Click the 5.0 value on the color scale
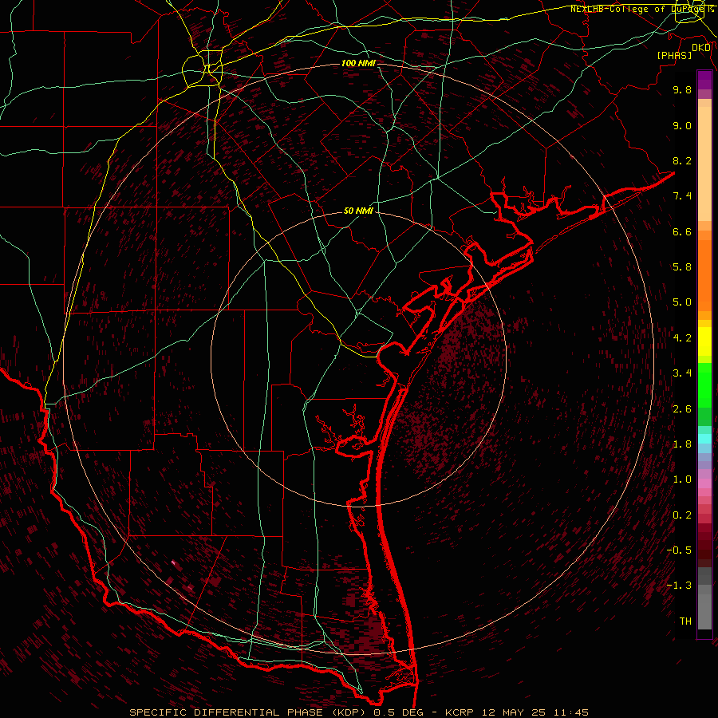 click(682, 302)
